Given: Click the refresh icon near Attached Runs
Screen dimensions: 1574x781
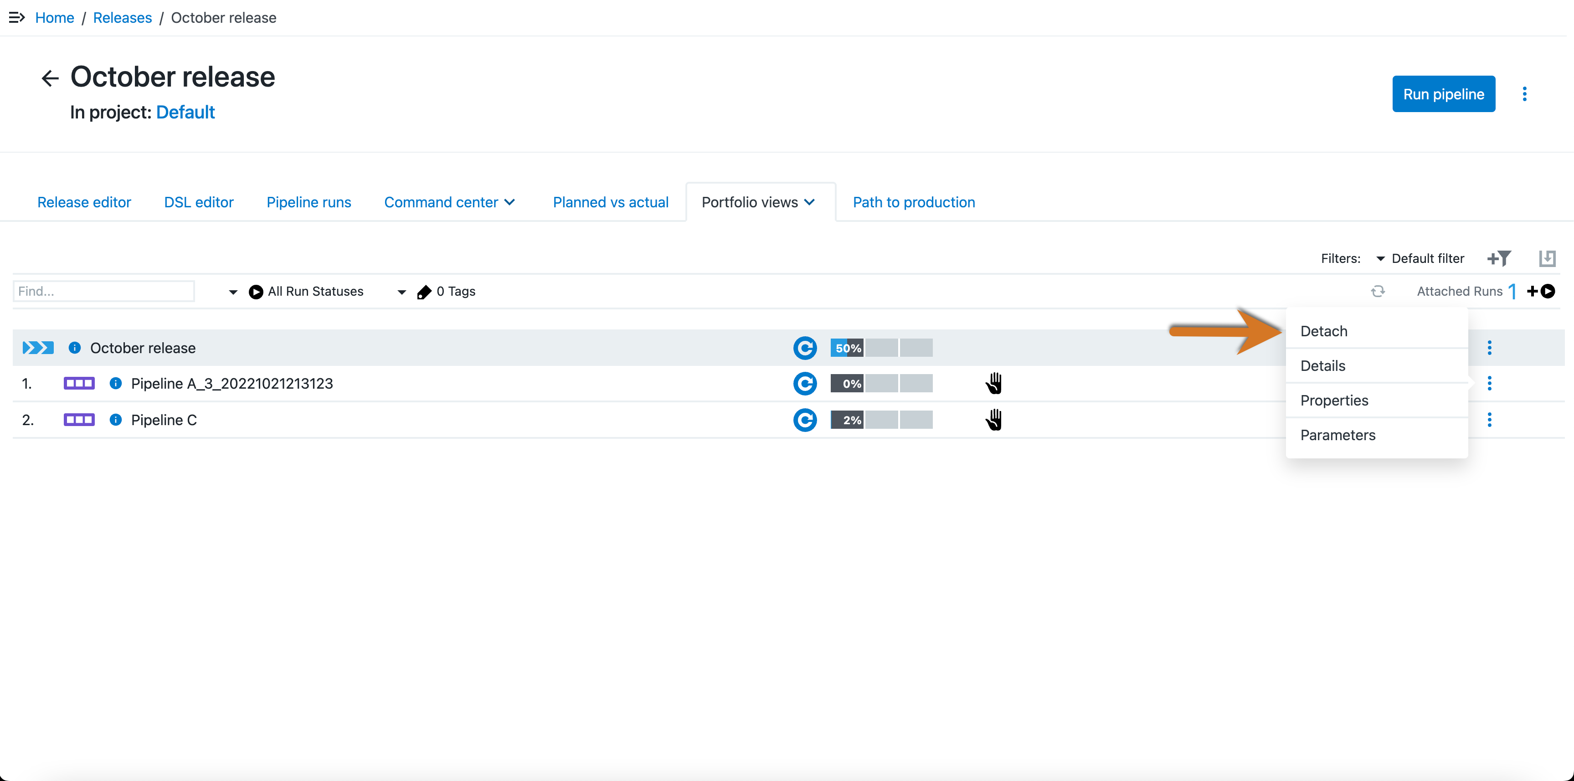Looking at the screenshot, I should (x=1377, y=292).
